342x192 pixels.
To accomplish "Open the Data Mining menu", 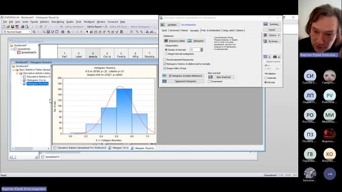I will 58,22.
